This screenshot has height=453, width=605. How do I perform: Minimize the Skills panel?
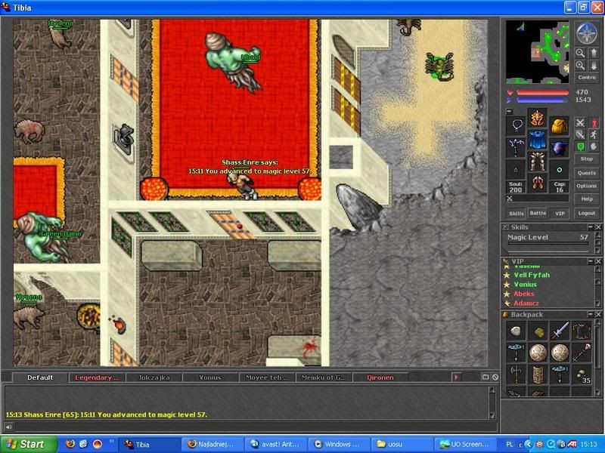tap(591, 227)
